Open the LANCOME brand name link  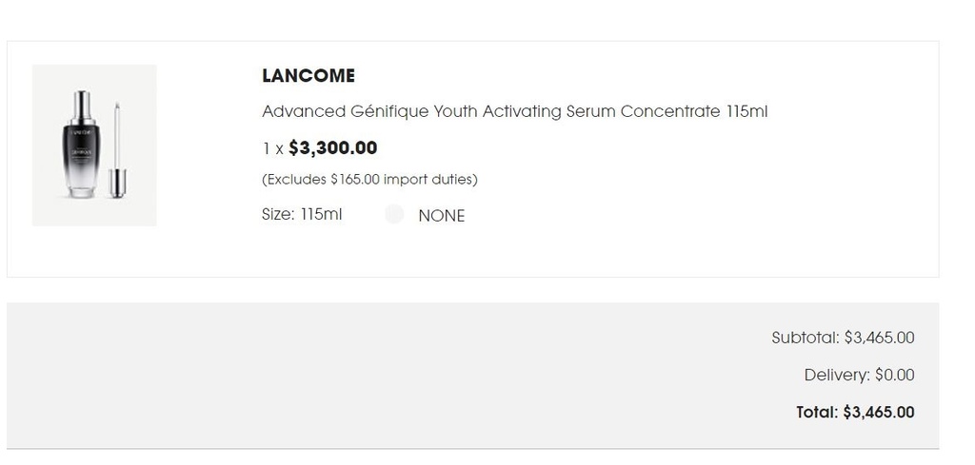308,76
